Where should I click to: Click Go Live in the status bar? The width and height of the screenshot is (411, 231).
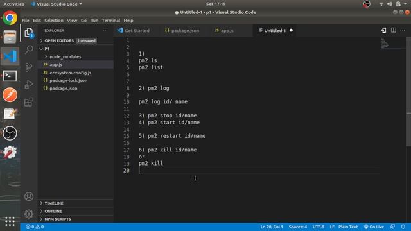(x=374, y=227)
